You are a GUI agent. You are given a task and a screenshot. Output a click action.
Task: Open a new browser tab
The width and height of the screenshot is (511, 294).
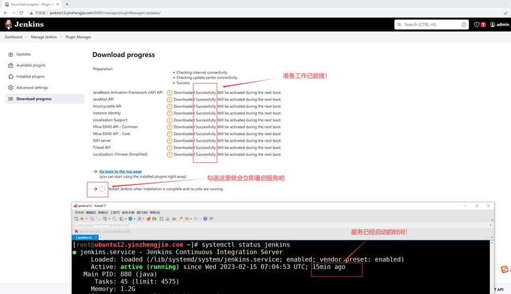click(x=67, y=4)
